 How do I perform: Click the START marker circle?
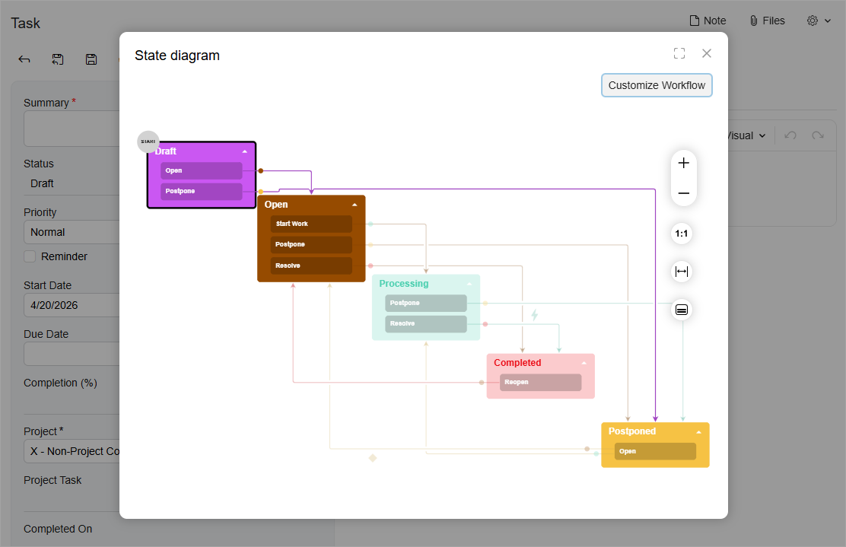point(148,142)
